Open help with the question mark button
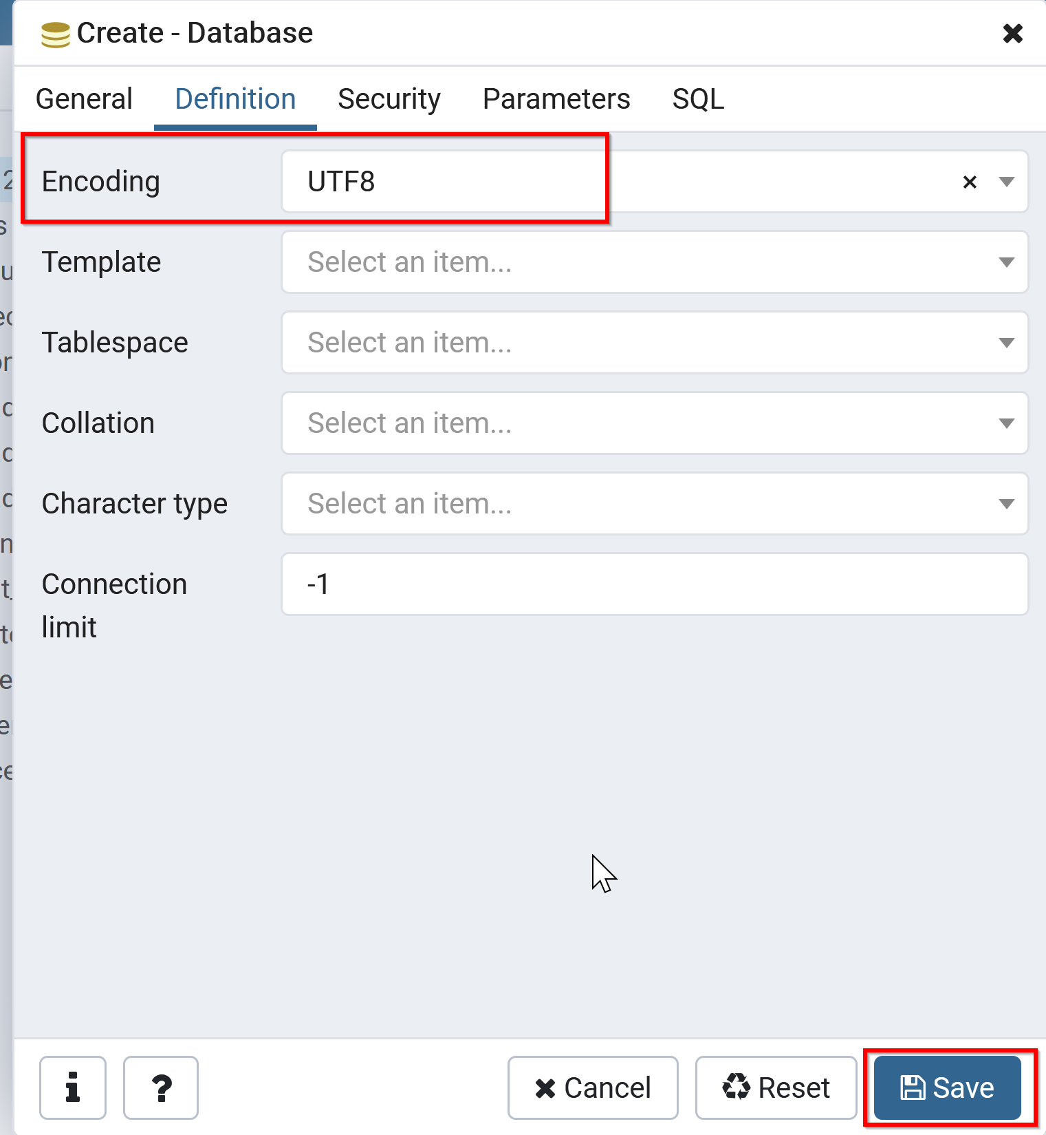 point(161,1088)
